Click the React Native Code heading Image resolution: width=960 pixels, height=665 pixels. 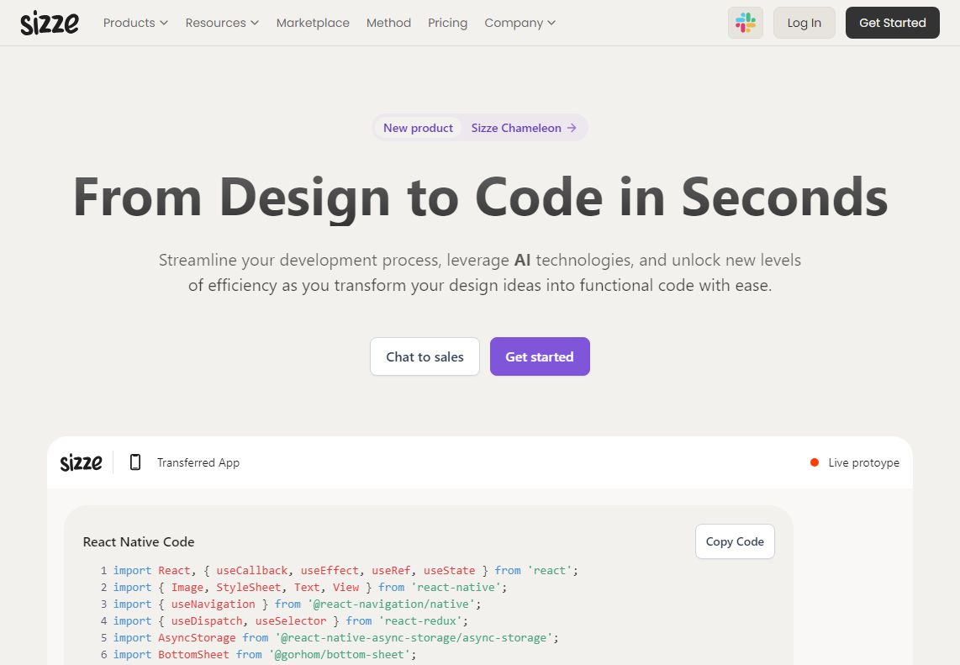(x=139, y=542)
